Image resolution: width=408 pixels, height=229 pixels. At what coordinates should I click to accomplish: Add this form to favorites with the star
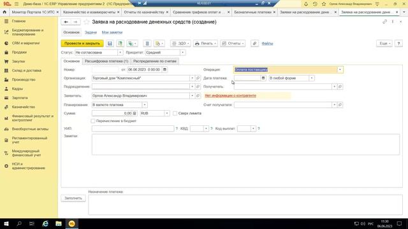(87, 22)
